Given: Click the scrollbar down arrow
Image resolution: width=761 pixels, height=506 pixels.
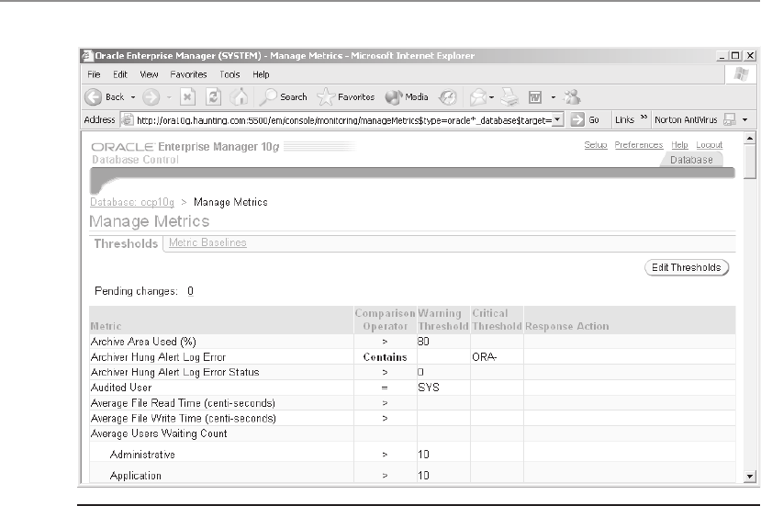Looking at the screenshot, I should [749, 477].
